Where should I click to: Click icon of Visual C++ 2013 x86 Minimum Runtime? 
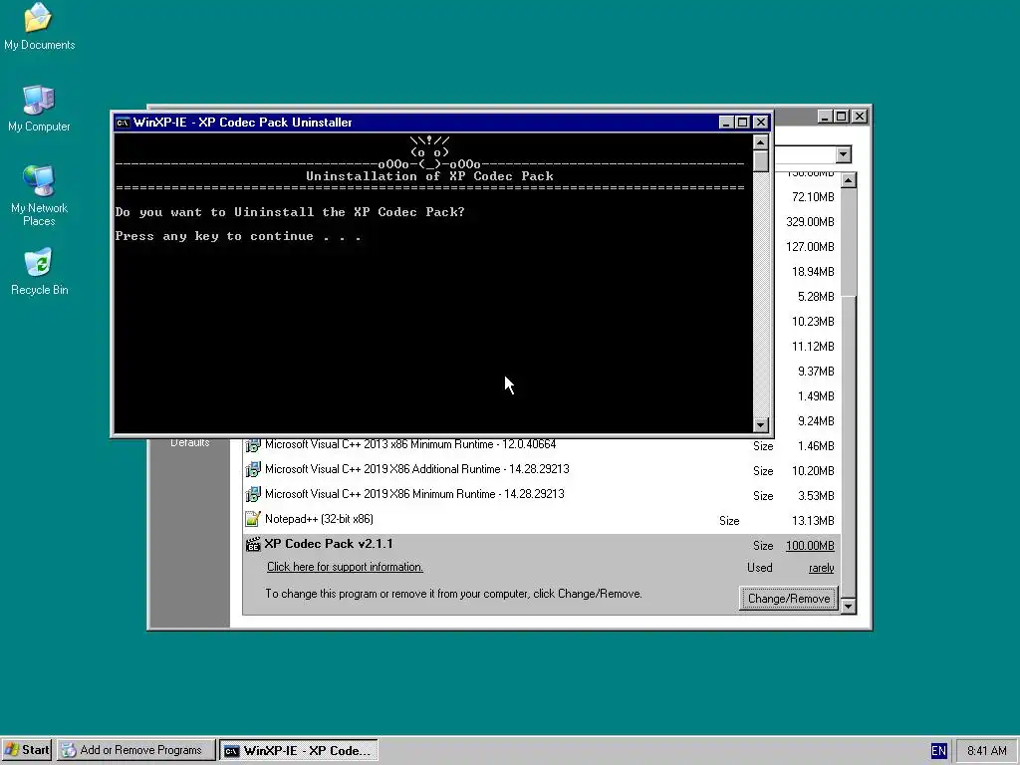point(252,445)
